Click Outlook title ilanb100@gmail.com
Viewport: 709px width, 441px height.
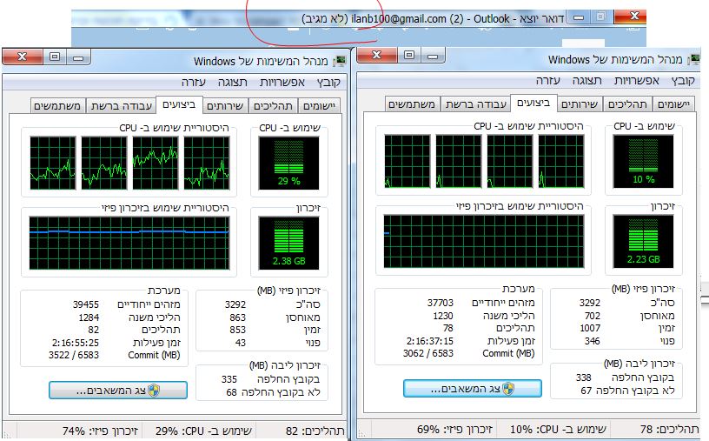[399, 19]
